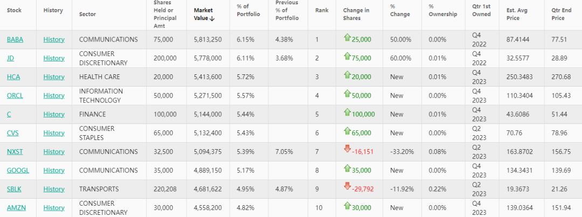View History for NXST

click(54, 152)
